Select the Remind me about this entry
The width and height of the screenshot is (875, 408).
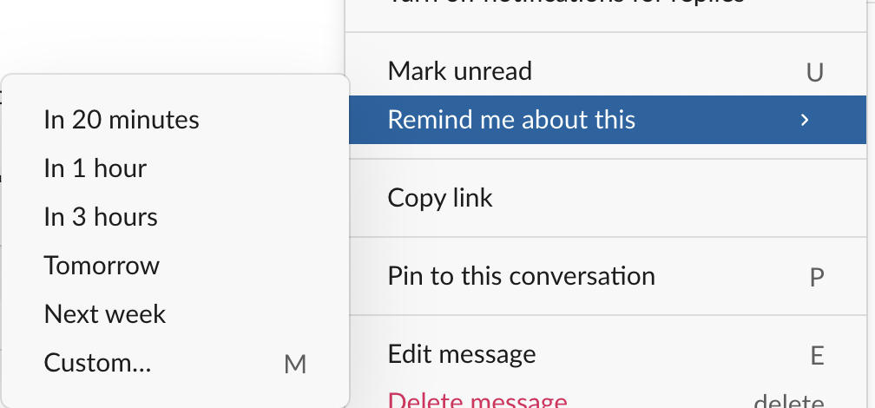pos(511,120)
